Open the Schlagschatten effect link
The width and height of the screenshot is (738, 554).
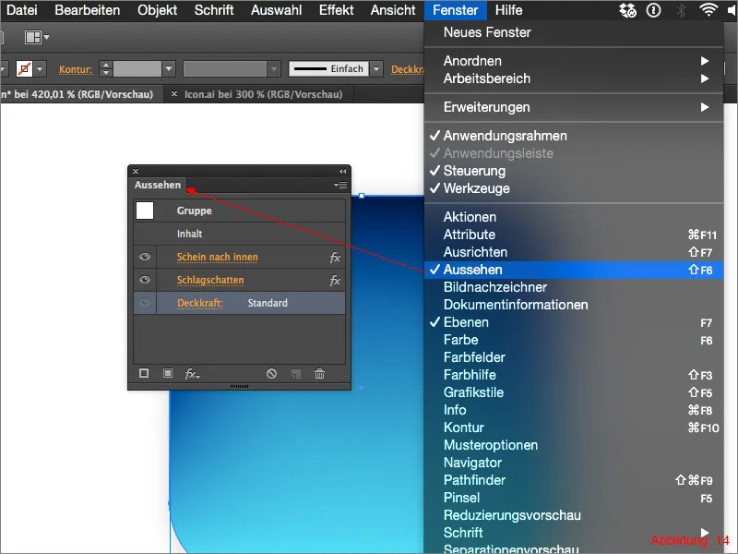[x=210, y=281]
